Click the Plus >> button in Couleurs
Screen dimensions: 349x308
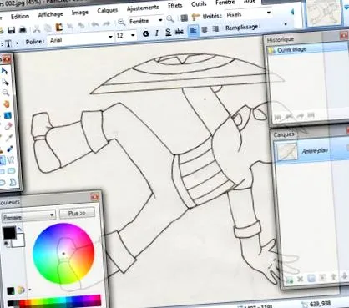(x=77, y=214)
